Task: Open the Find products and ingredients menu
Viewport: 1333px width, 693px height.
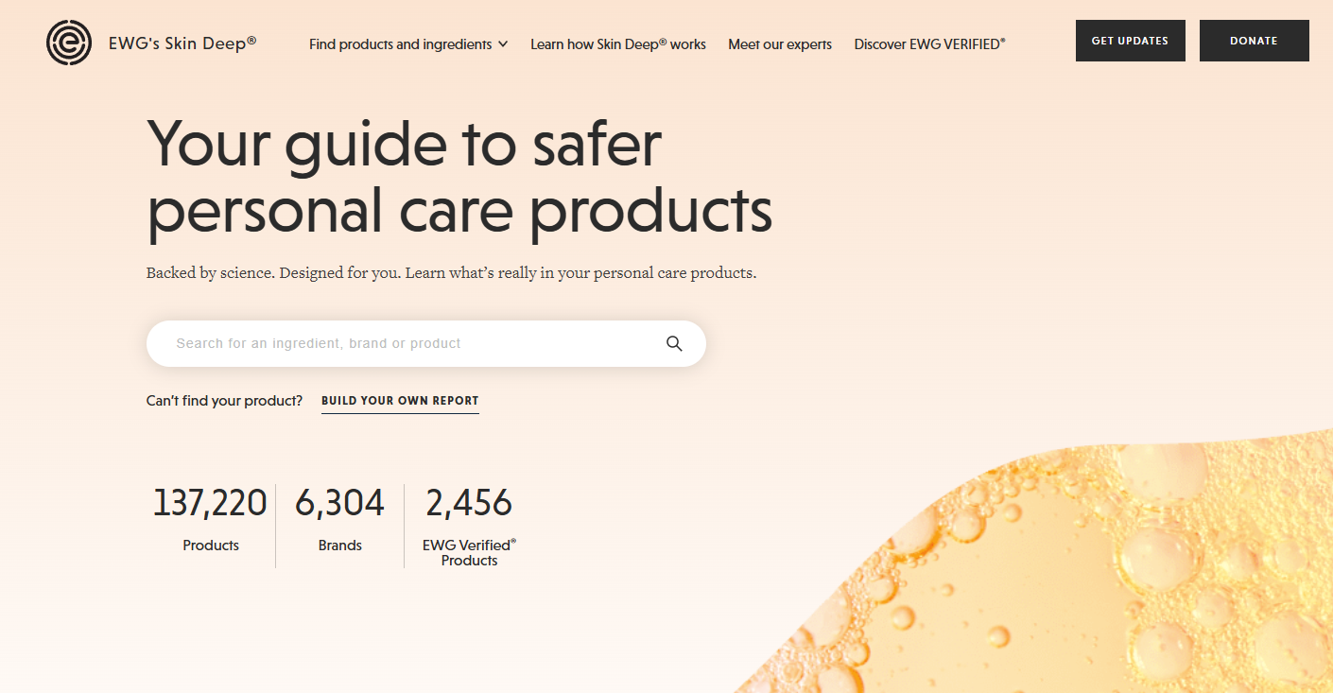Action: [400, 44]
